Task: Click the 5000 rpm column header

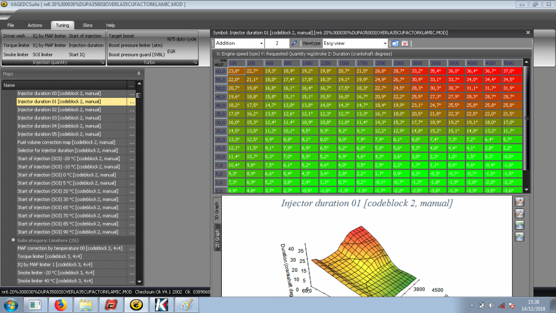Action: point(513,63)
